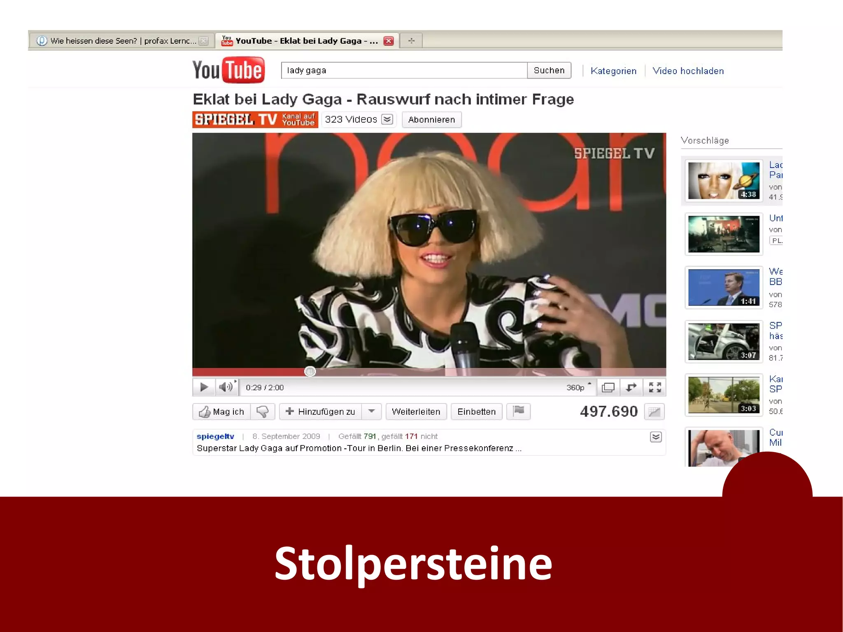The image size is (843, 632).
Task: Open the 360p video quality menu
Action: click(577, 387)
